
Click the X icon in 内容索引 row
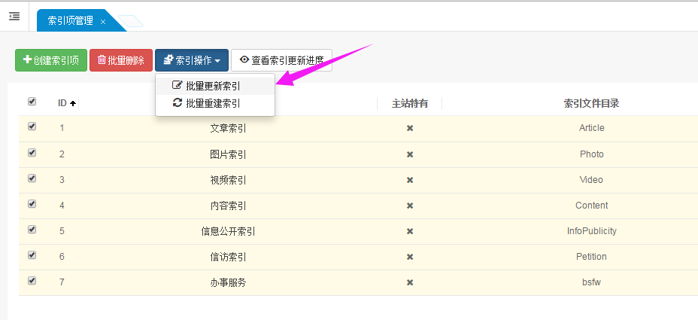point(410,206)
